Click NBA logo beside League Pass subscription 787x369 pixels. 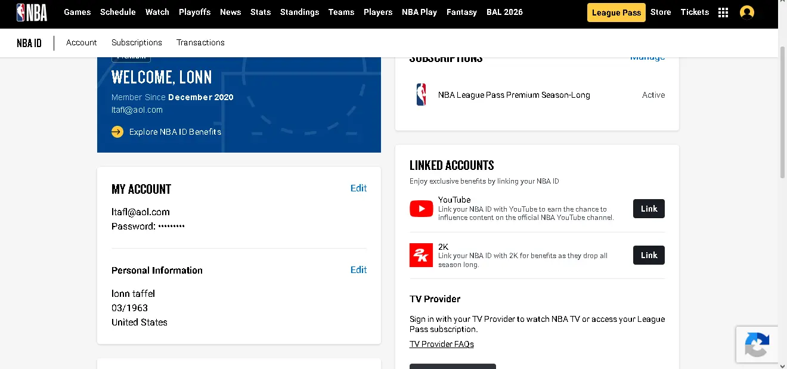(x=421, y=95)
